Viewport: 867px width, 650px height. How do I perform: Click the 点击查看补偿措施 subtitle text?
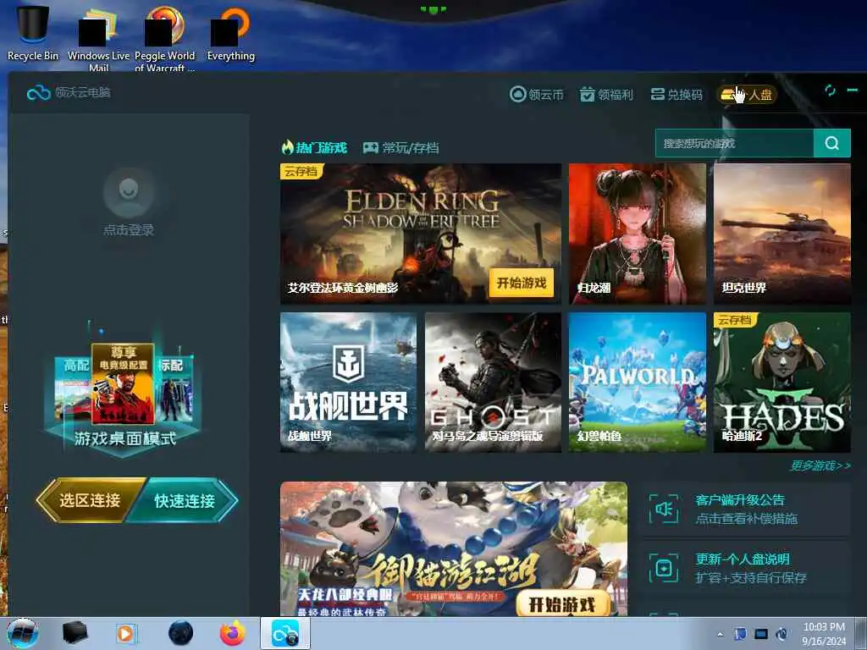tap(746, 519)
